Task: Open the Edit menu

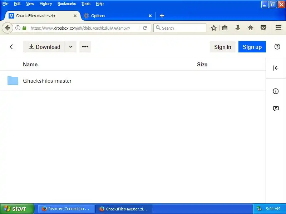Action: (17, 4)
